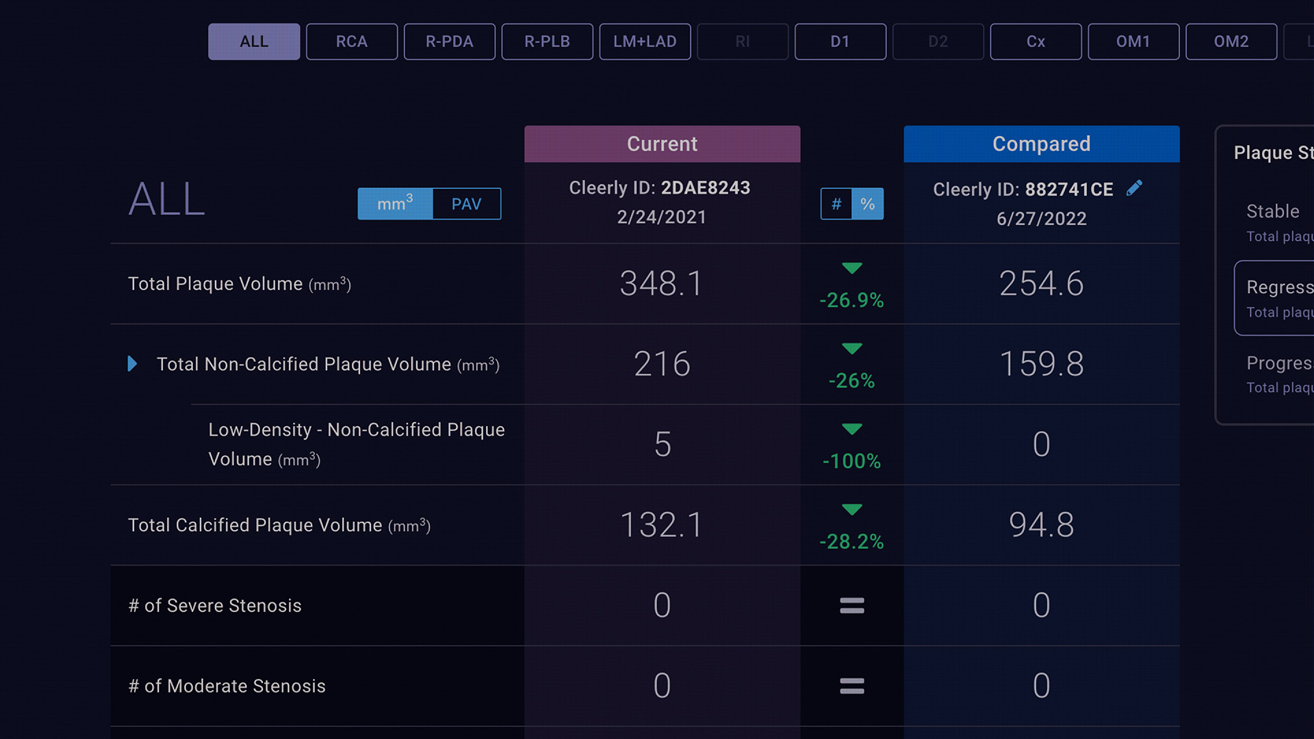Open the R-PDA vessel tab
The height and width of the screenshot is (739, 1314).
450,42
